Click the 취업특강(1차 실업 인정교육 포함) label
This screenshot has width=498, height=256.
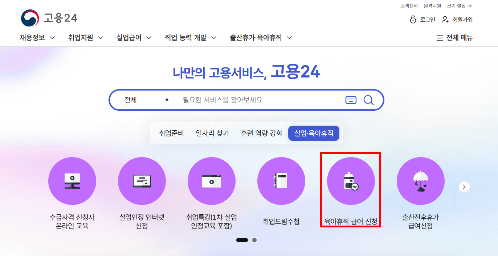tap(212, 222)
